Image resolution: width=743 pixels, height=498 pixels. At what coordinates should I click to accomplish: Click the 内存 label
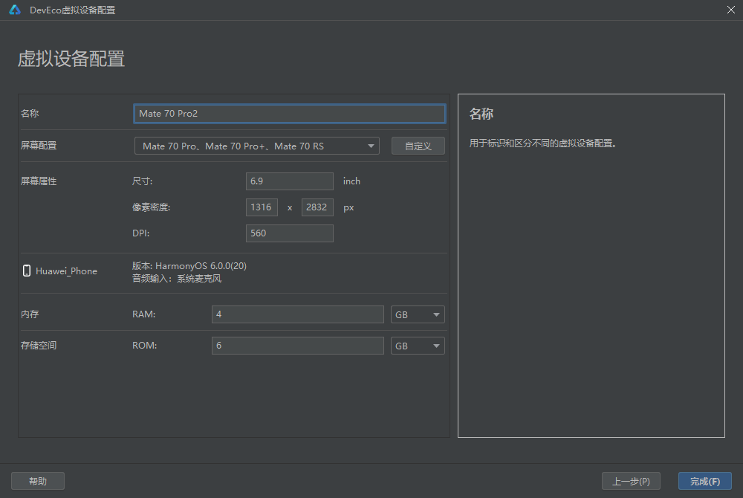[x=30, y=314]
